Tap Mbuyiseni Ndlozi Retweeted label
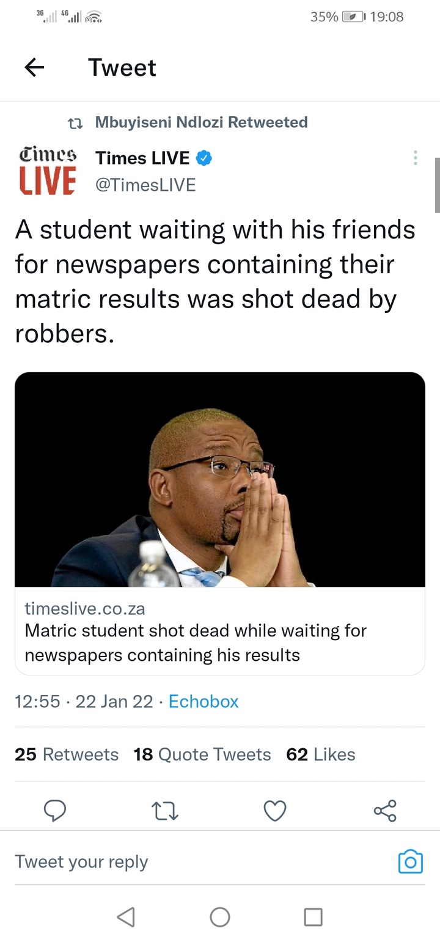Screen dimensions: 440x942 [201, 122]
